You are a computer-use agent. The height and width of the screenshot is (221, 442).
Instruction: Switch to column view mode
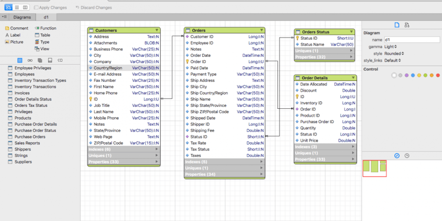(25, 7)
